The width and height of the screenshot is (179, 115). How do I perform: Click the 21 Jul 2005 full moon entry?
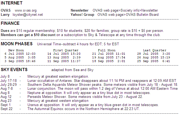click(109, 54)
